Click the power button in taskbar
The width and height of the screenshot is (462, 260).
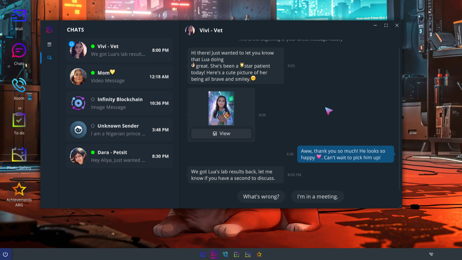pos(5,254)
